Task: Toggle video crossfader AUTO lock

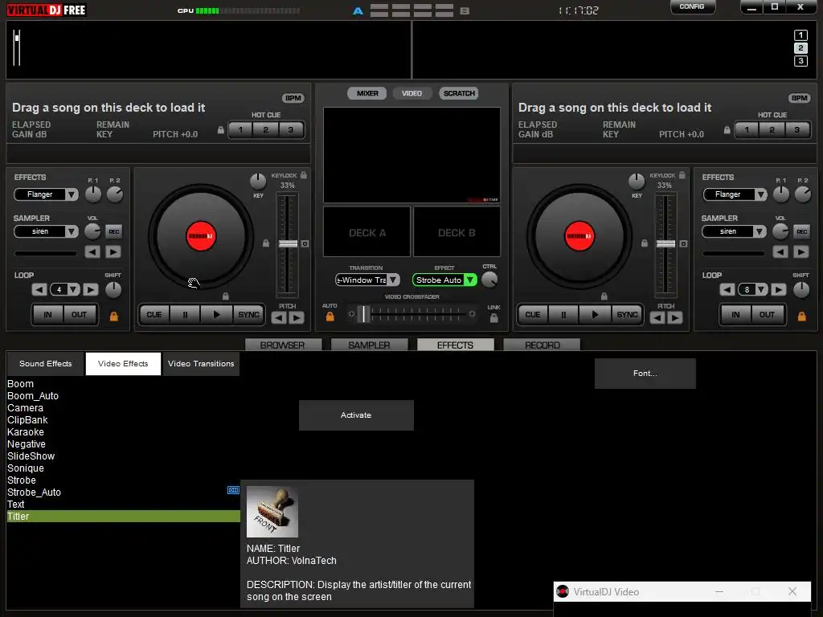Action: pos(330,317)
